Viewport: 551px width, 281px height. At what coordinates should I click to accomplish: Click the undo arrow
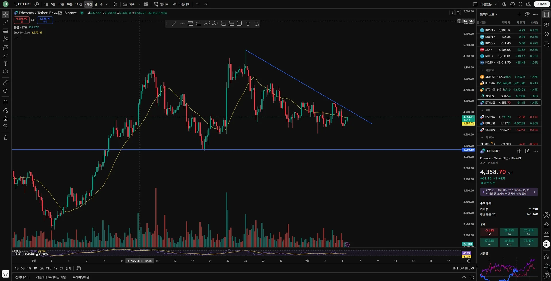point(198,4)
